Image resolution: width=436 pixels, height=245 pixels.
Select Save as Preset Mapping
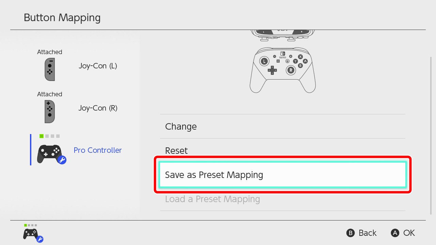283,175
